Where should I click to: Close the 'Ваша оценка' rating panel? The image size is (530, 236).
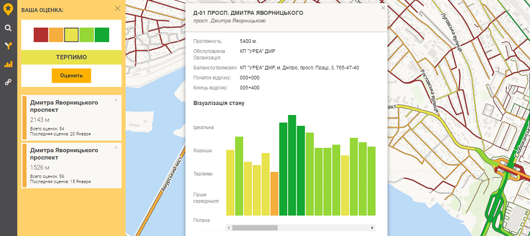click(117, 8)
